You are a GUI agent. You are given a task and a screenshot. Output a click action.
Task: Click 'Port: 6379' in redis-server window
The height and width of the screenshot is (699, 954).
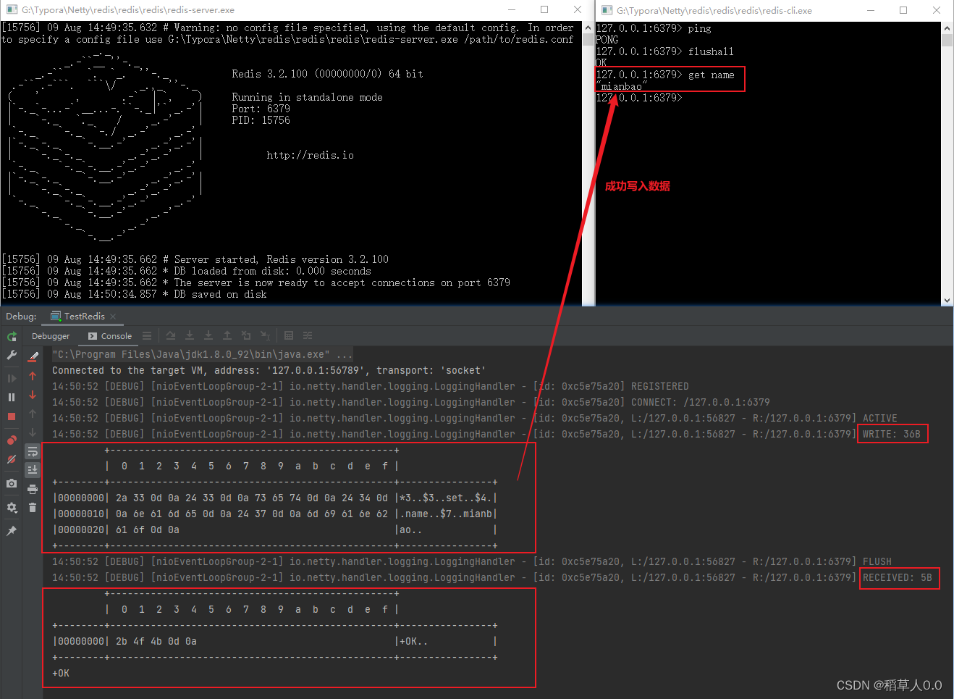[261, 109]
